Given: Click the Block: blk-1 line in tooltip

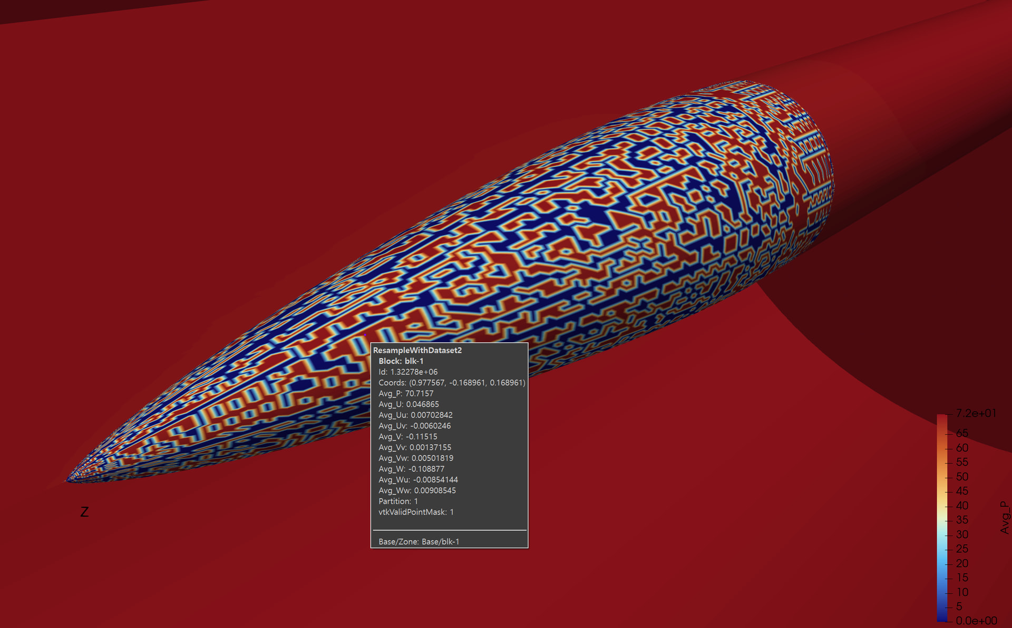Looking at the screenshot, I should tap(401, 361).
